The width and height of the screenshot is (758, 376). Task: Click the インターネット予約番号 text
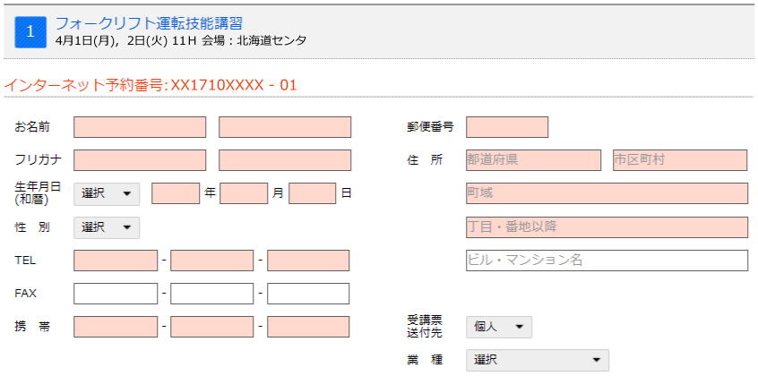(x=151, y=86)
